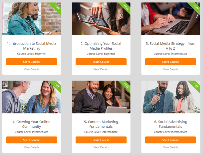Start the Social Media Strategy course

coord(170,62)
